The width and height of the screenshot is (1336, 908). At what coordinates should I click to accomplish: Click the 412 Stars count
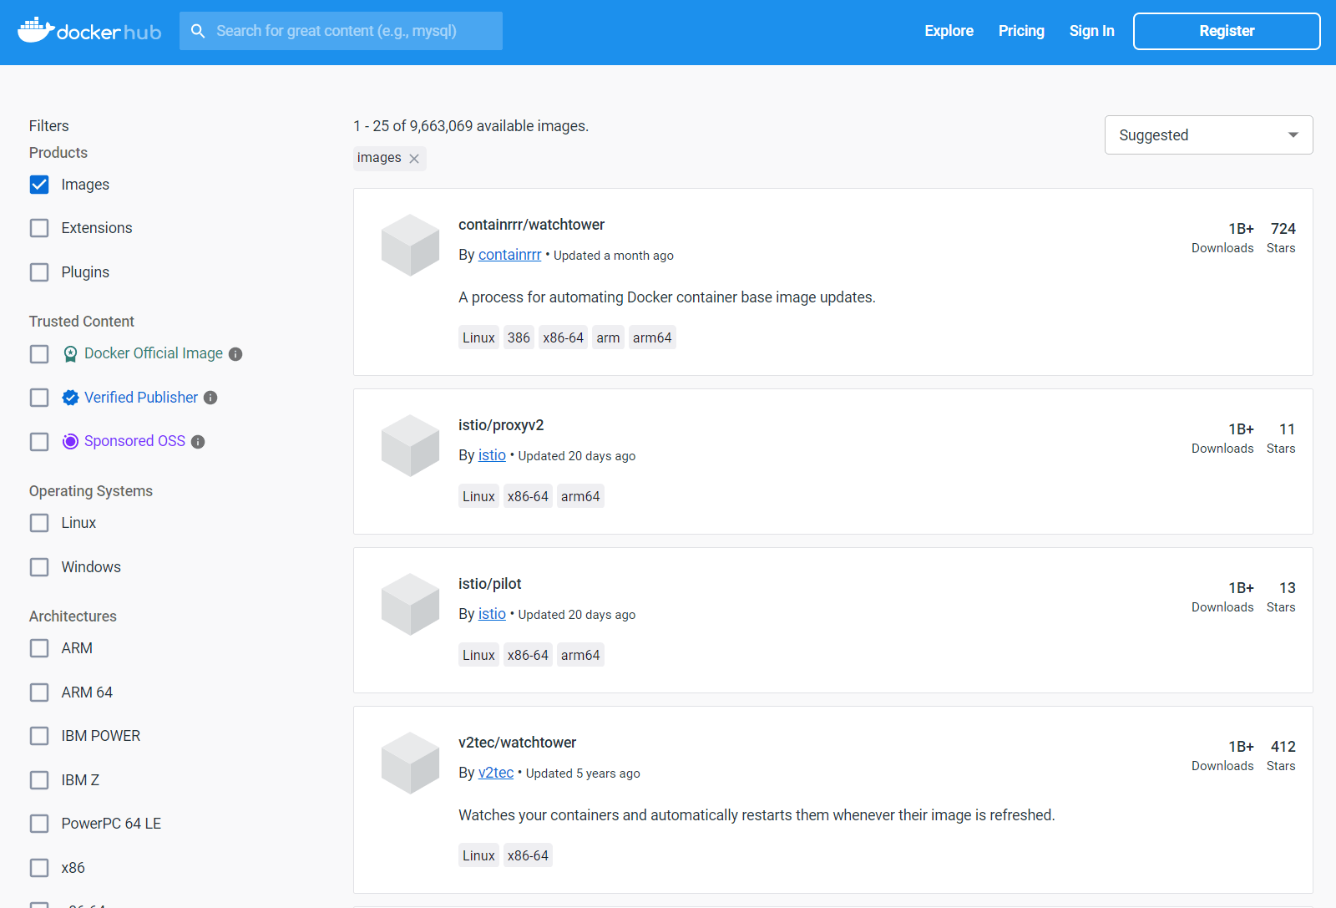point(1283,747)
